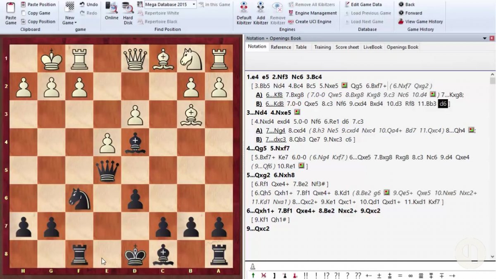496x279 pixels.
Task: Search the position on Hard Disk
Action: (x=128, y=13)
